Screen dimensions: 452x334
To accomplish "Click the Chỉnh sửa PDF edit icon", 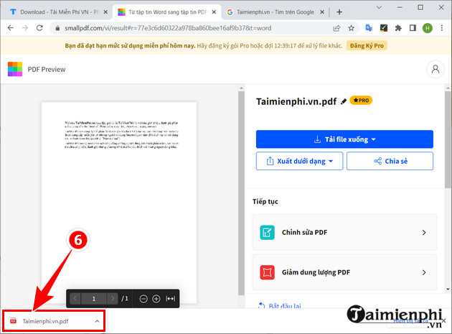I will tap(267, 233).
